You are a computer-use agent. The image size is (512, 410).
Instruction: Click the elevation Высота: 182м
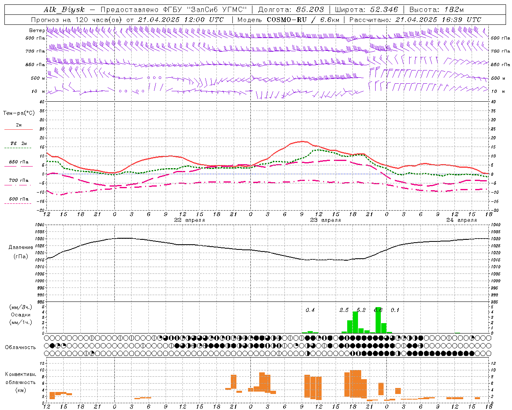click(x=436, y=10)
